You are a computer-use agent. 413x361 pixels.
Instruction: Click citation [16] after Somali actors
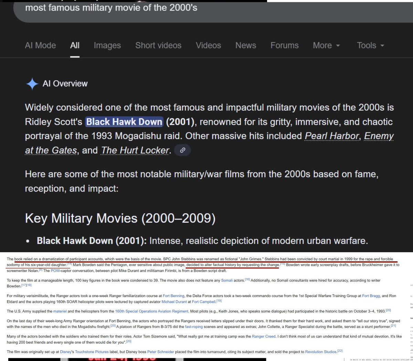[x=247, y=280]
